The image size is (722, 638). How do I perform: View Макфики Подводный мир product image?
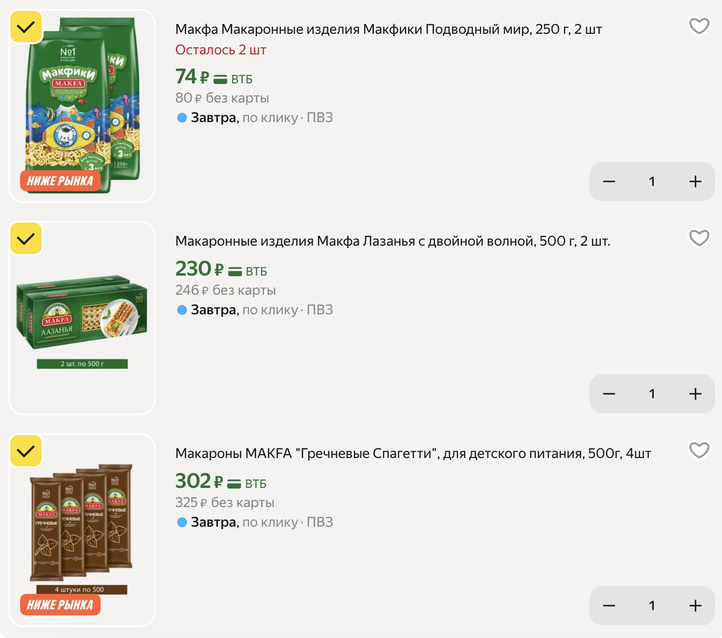(82, 105)
